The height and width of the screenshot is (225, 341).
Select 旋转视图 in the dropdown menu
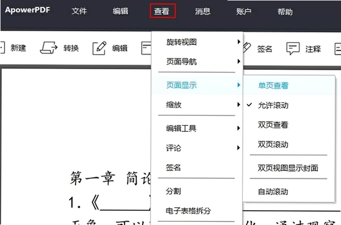[x=197, y=41]
